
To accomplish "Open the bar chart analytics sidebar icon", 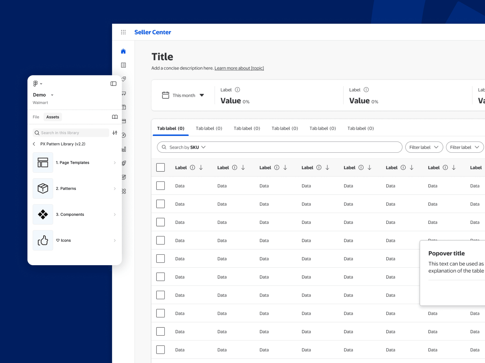I will [124, 149].
